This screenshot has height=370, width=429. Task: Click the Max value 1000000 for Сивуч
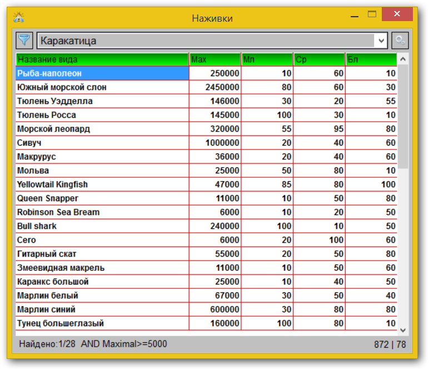tap(222, 143)
